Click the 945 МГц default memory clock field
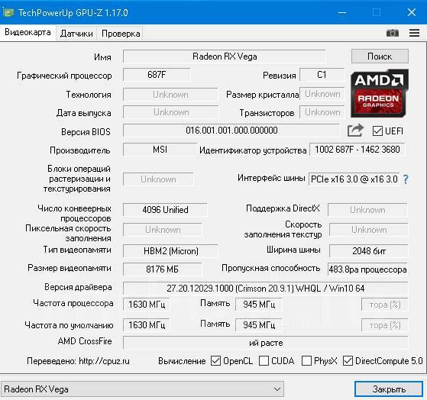Viewport: 427px width, 400px height. 259,325
